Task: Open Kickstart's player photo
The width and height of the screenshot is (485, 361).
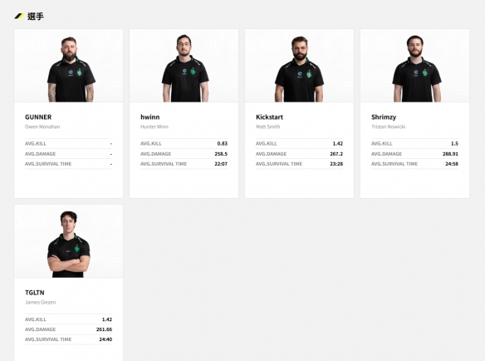Action: click(x=300, y=66)
